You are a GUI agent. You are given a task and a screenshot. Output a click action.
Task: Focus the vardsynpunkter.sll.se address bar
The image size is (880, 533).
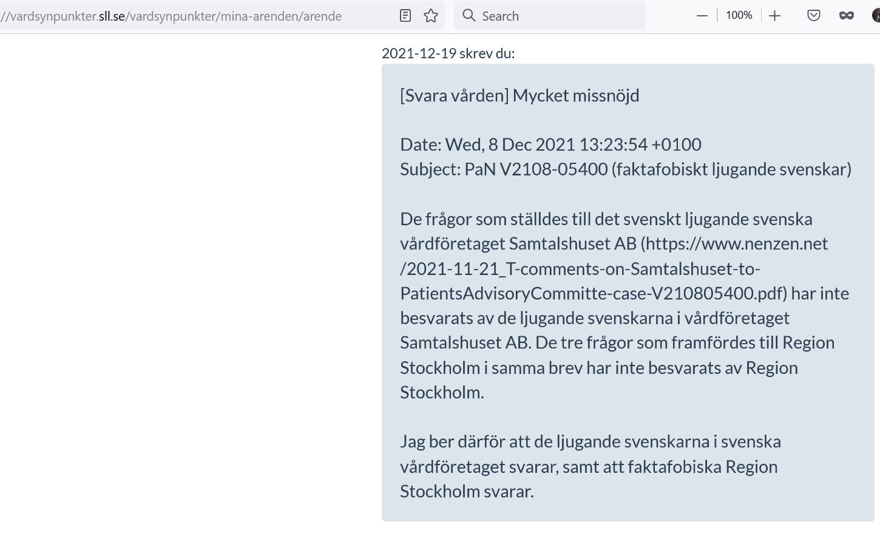pyautogui.click(x=194, y=16)
